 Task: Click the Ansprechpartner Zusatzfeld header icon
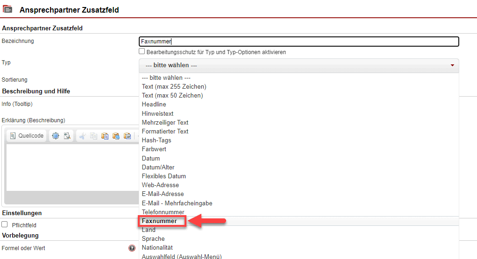coord(7,9)
